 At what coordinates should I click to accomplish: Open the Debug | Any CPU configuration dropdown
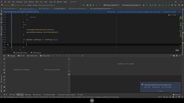111,5
